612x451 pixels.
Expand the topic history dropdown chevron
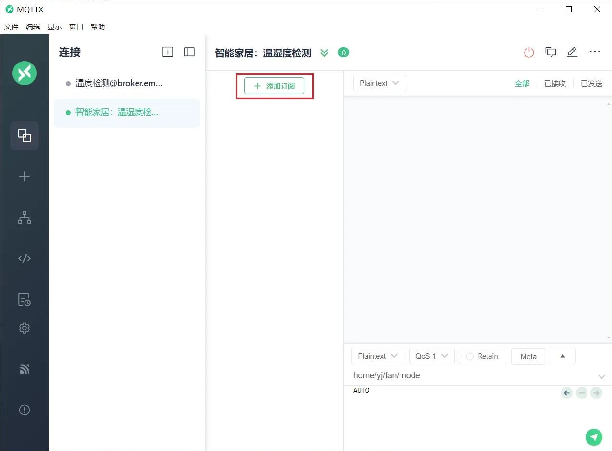[601, 376]
